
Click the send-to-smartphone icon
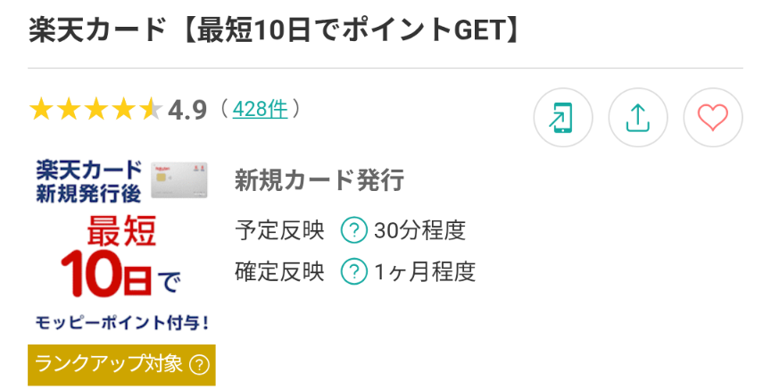[563, 118]
